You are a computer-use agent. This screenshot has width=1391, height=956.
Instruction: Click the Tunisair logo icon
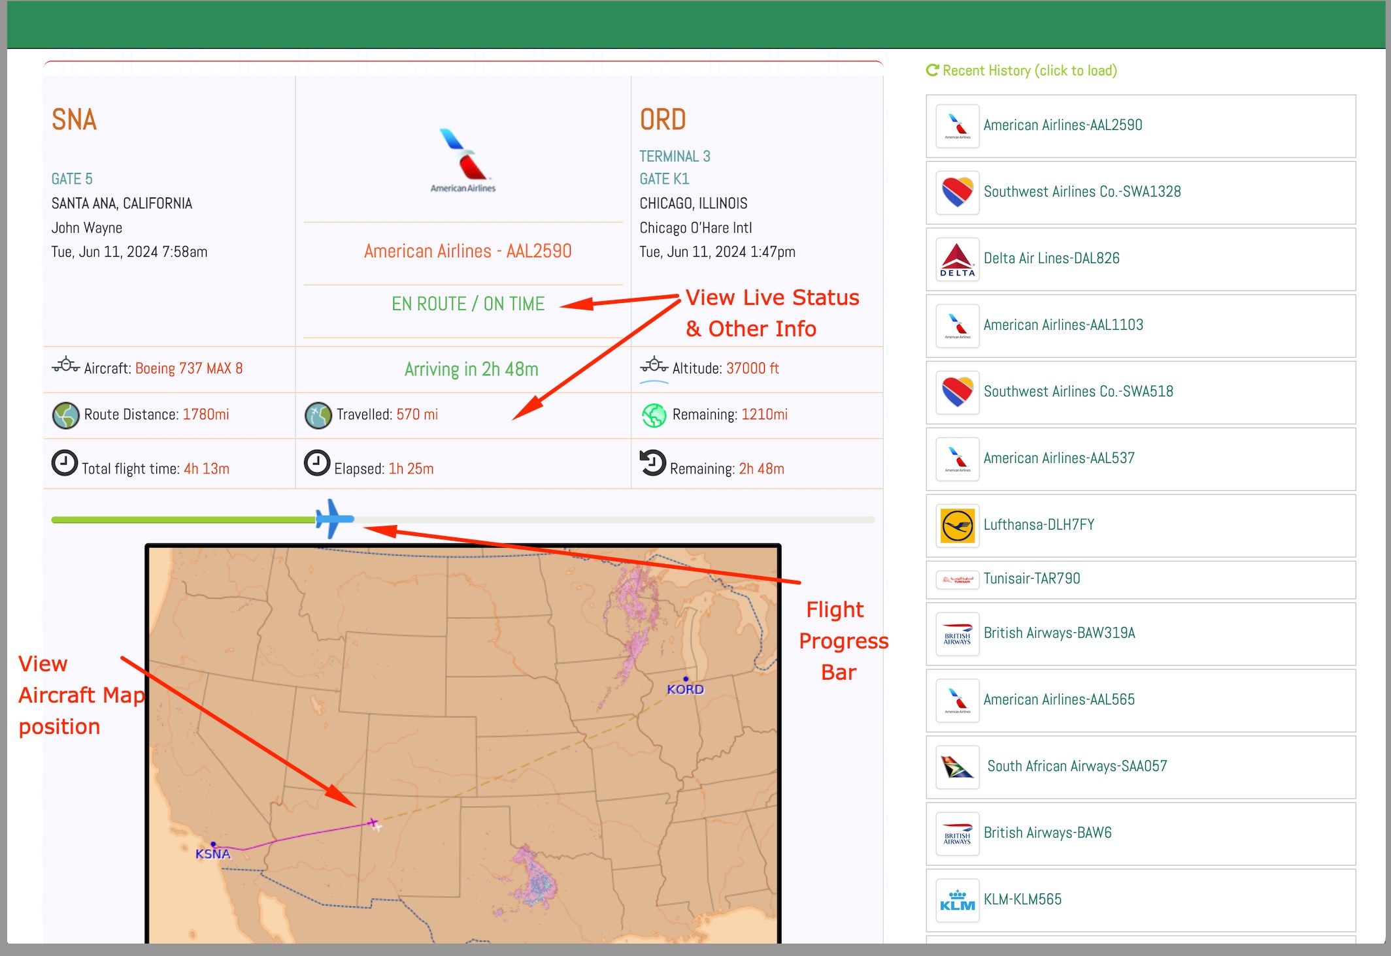pyautogui.click(x=957, y=579)
